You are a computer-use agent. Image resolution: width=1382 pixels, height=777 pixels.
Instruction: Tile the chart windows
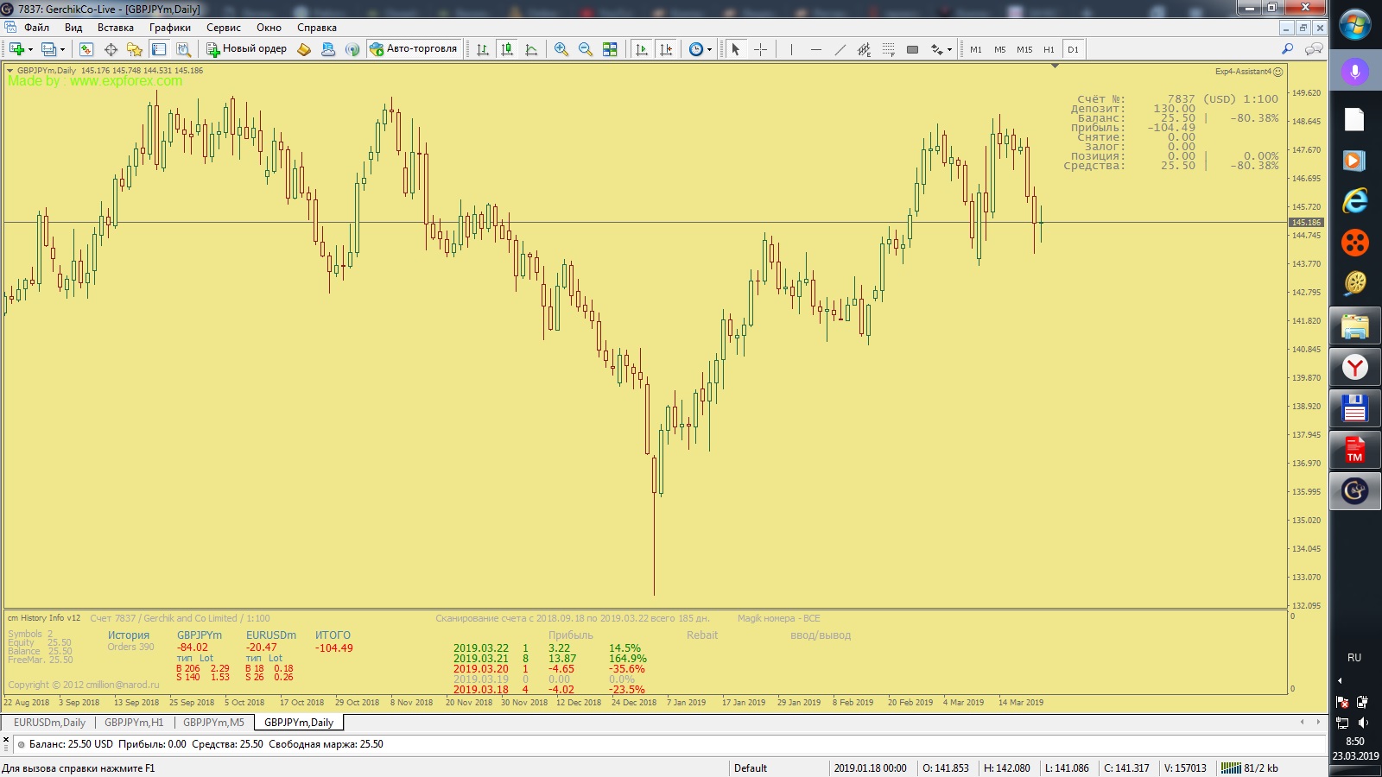[610, 49]
